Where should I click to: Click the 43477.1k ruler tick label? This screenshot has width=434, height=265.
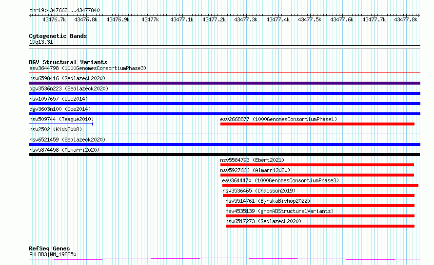pos(182,19)
